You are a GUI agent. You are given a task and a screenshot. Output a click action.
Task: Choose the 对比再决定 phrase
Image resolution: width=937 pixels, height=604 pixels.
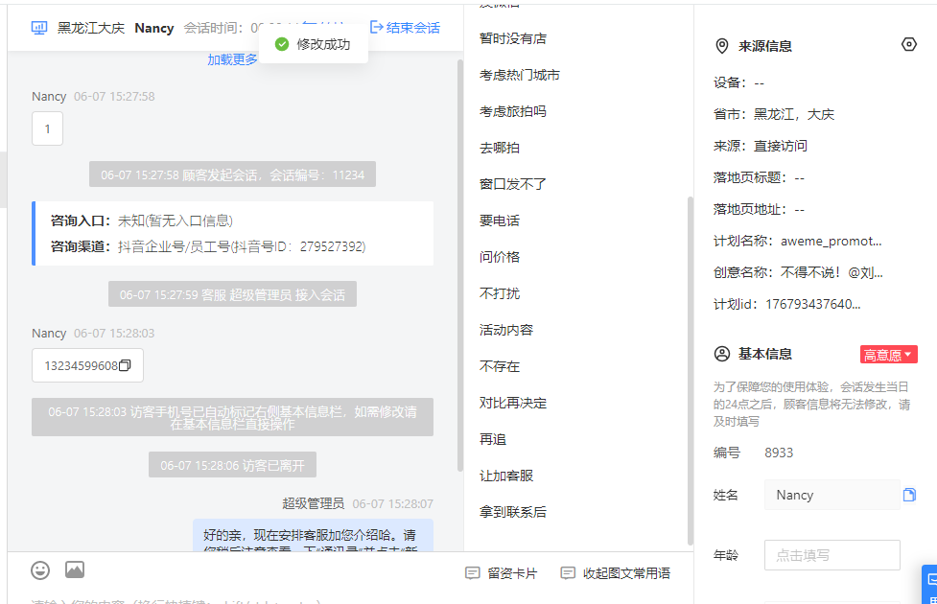point(513,403)
